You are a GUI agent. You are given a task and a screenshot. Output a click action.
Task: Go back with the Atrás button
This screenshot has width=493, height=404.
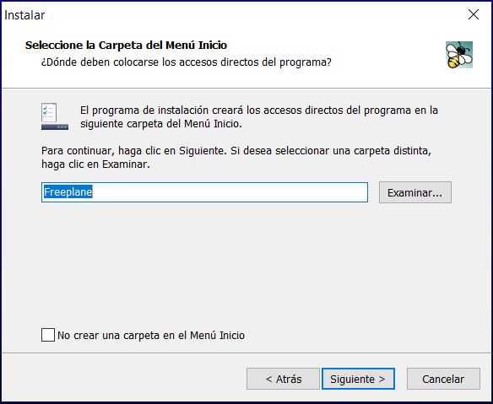point(283,379)
